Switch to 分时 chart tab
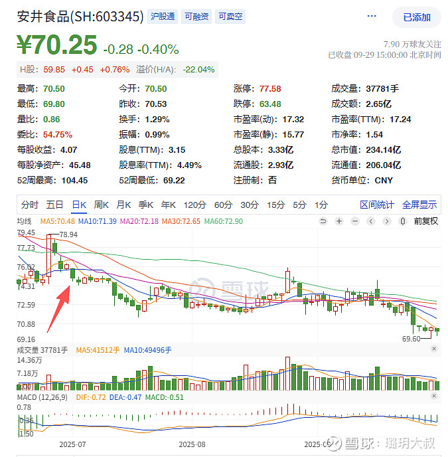 click(29, 205)
